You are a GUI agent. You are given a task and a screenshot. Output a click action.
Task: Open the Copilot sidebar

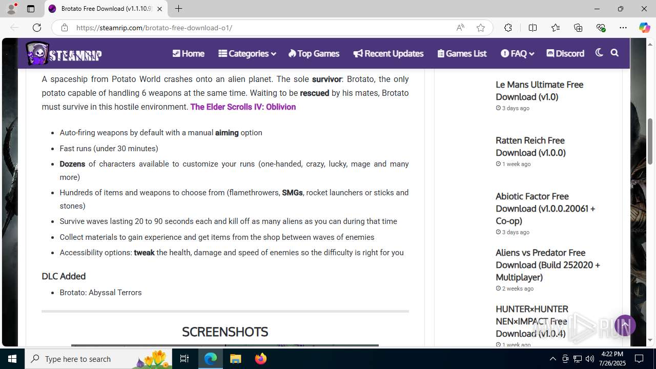point(644,28)
